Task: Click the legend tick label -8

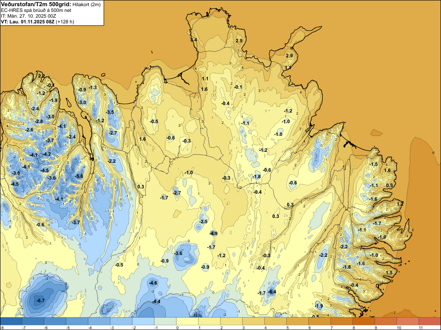Action: click(2, 327)
